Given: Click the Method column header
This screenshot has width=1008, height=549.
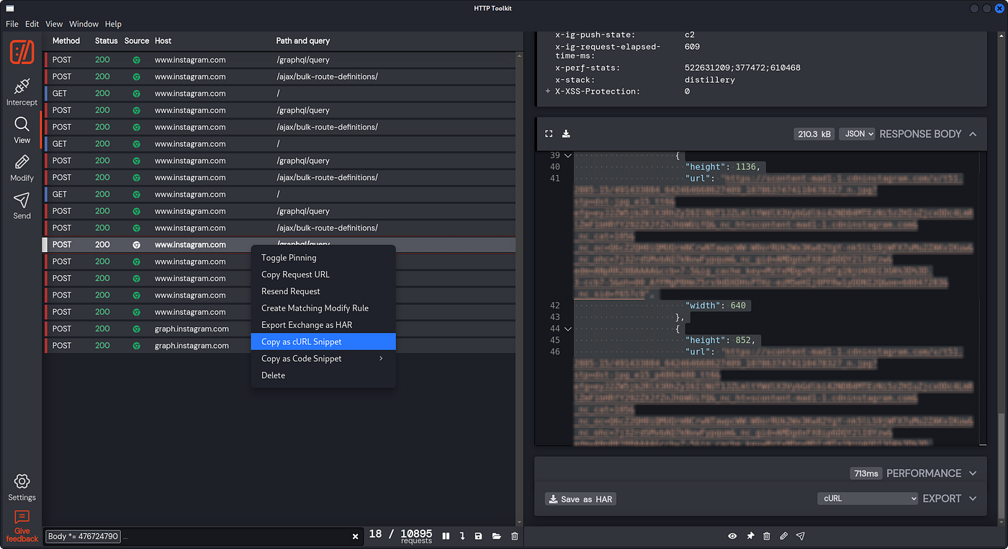Looking at the screenshot, I should point(66,41).
